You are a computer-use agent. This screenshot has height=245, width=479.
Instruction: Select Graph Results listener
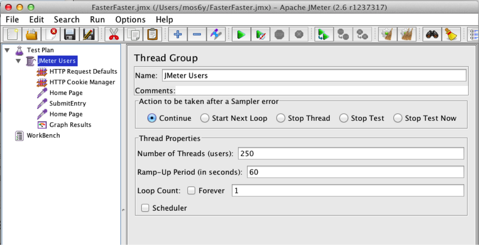pyautogui.click(x=70, y=125)
